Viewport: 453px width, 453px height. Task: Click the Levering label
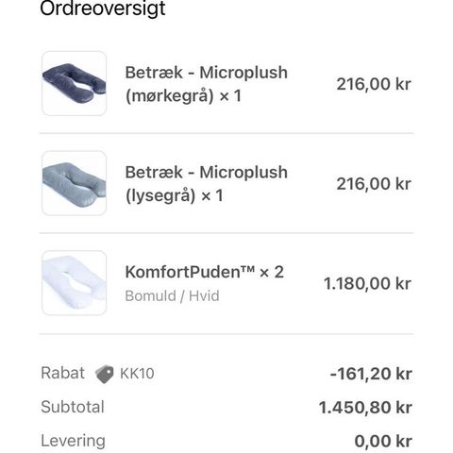tap(73, 441)
